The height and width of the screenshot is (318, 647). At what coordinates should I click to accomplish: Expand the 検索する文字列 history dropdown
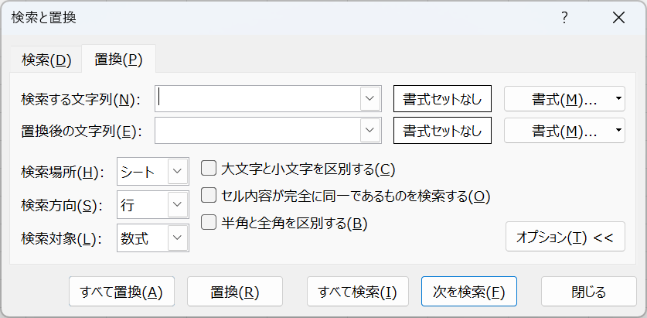pyautogui.click(x=369, y=98)
